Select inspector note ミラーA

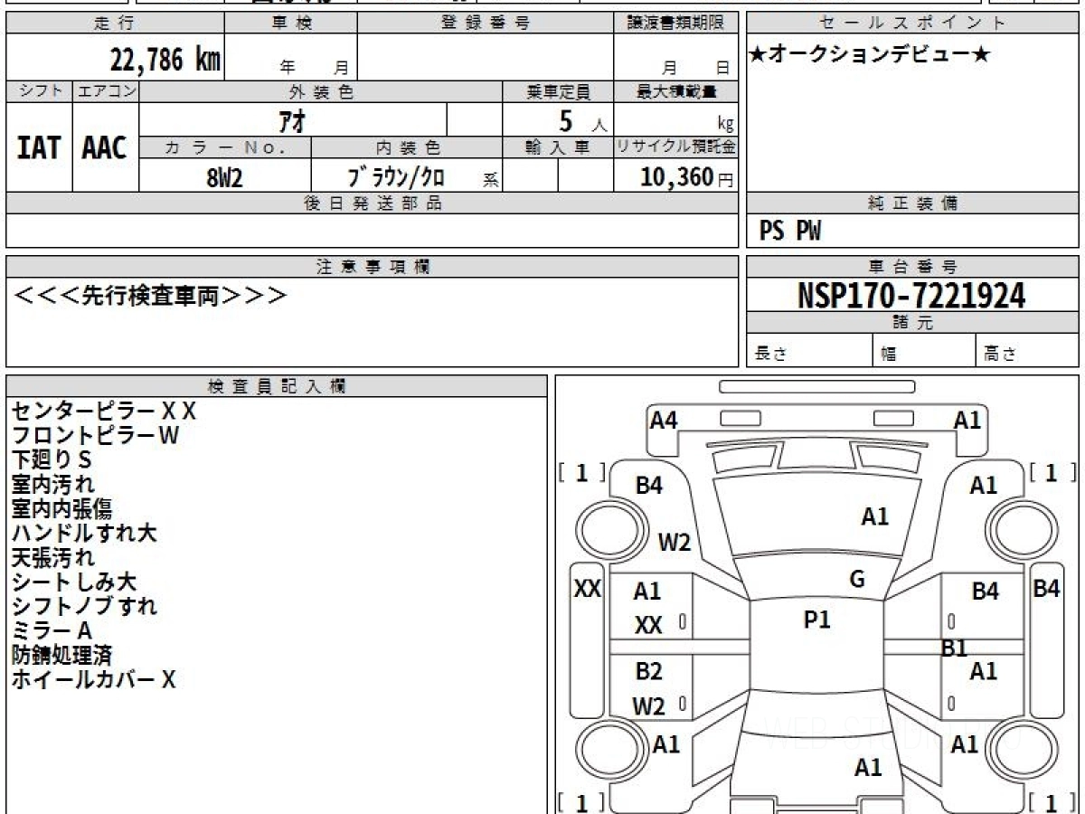point(52,631)
